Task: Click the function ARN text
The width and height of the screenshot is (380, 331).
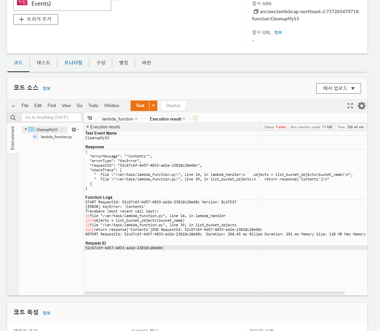Action: coord(306,15)
